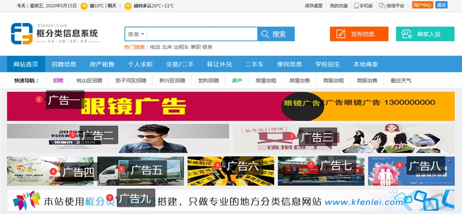462x214 pixels.
Task: Type in the search input field
Action: tap(201, 34)
